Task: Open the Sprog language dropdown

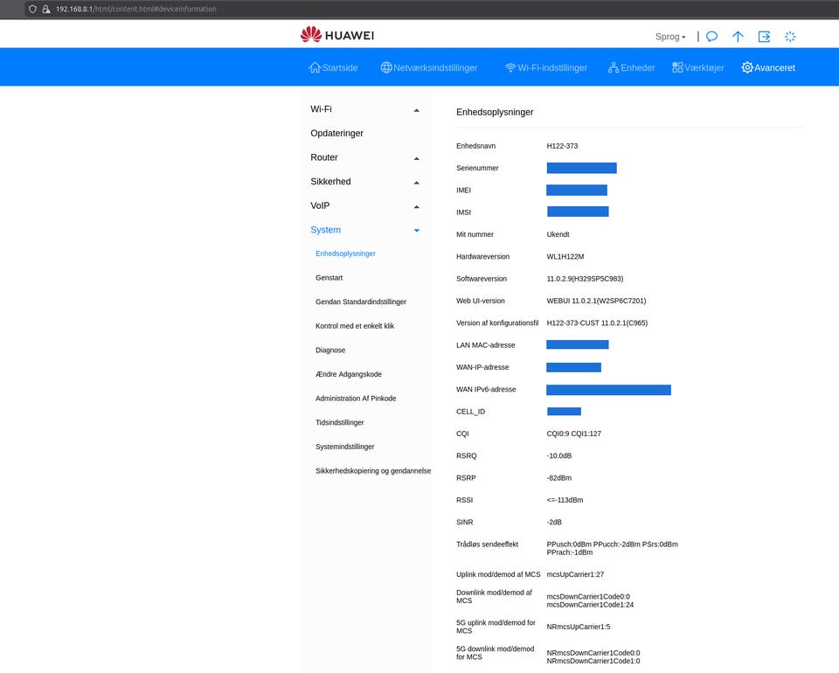Action: coord(670,37)
